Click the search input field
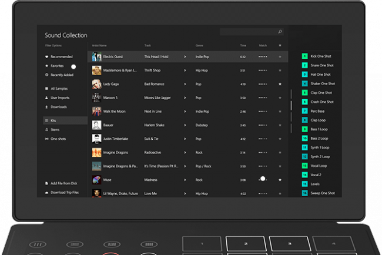 click(x=252, y=32)
